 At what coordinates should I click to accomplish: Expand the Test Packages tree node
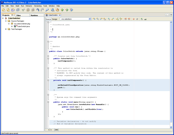6,29
